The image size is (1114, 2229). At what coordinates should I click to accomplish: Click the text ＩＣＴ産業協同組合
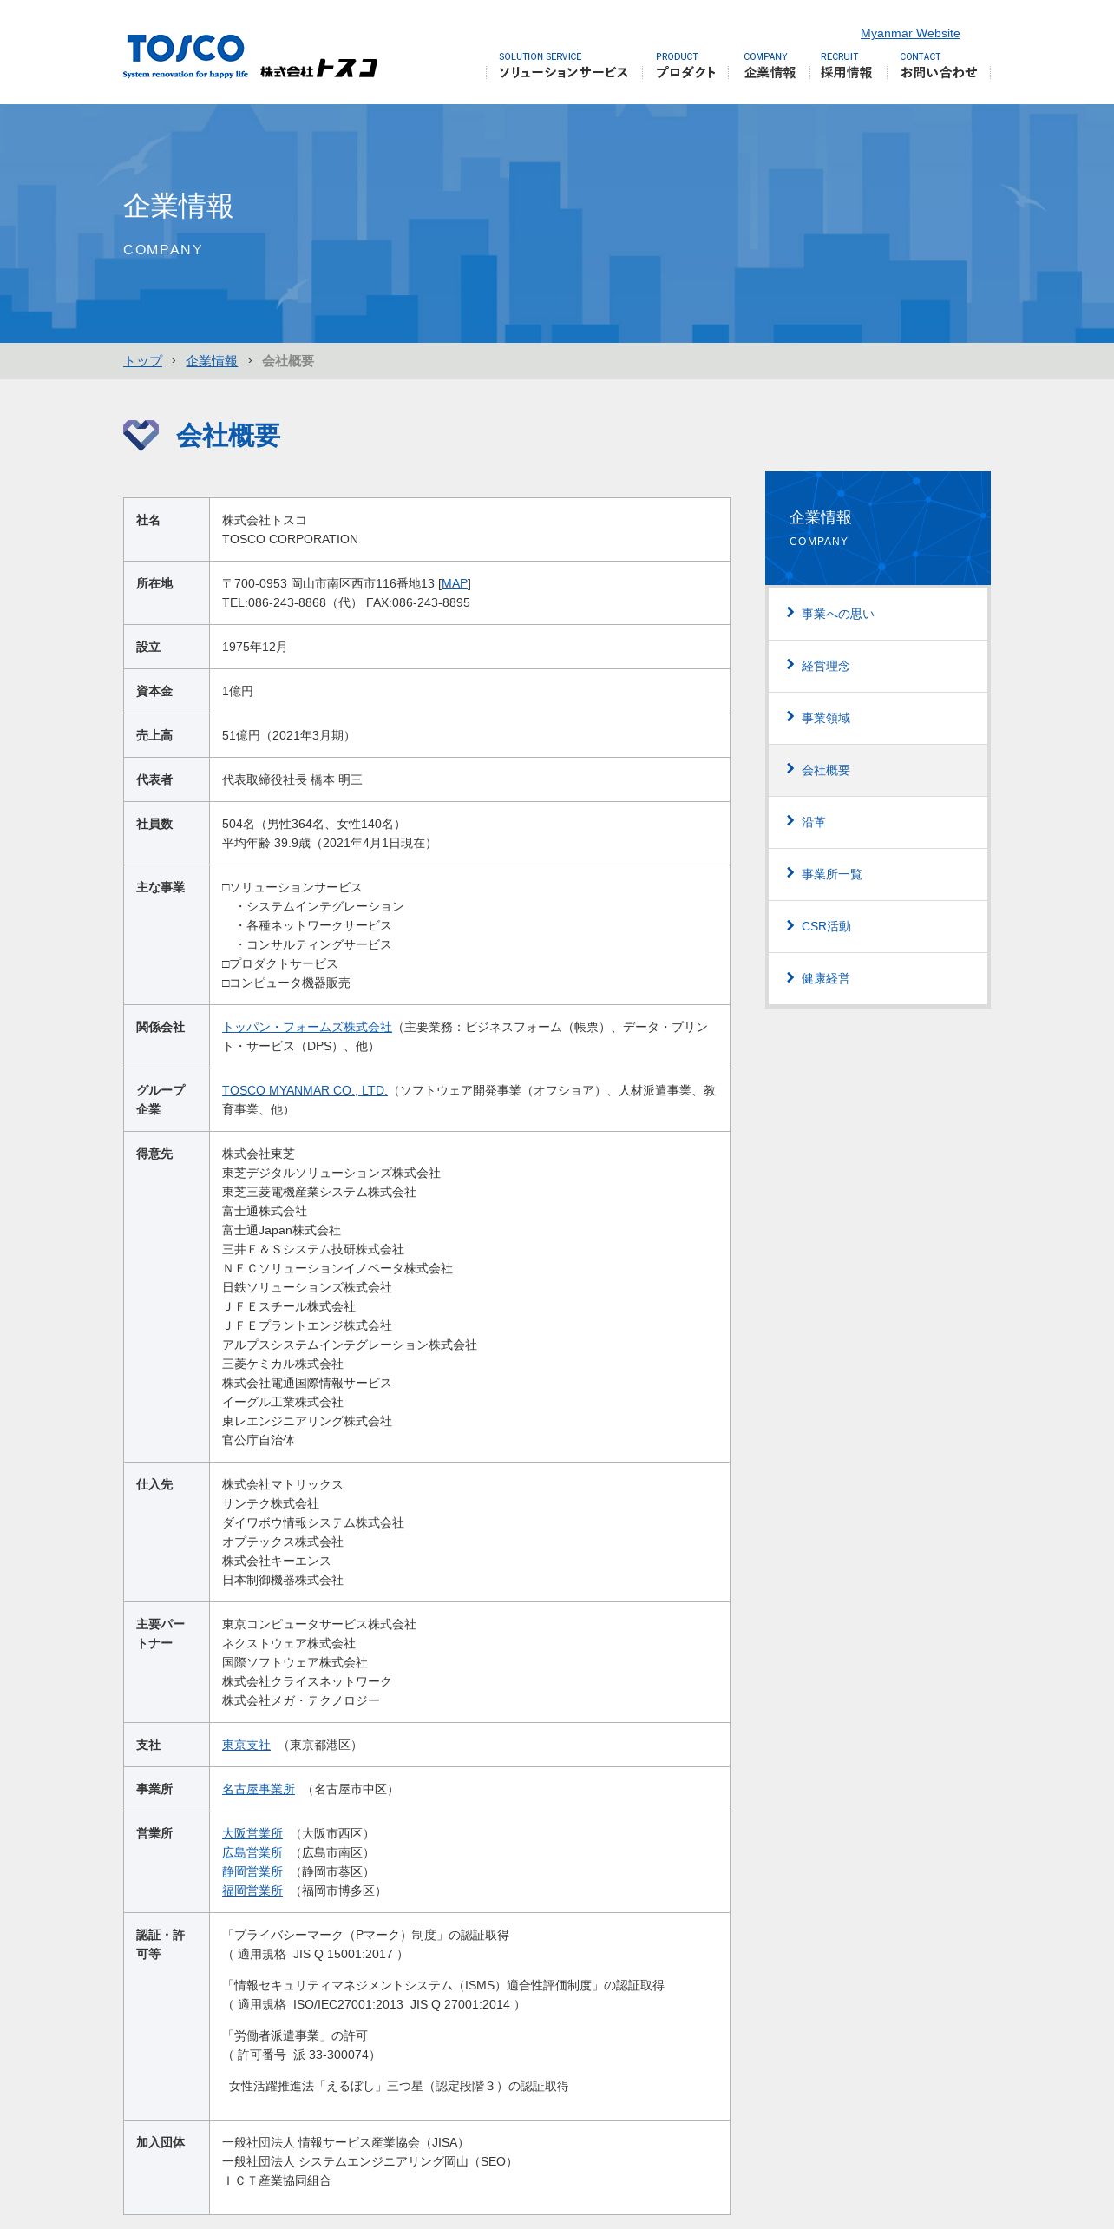(277, 2180)
